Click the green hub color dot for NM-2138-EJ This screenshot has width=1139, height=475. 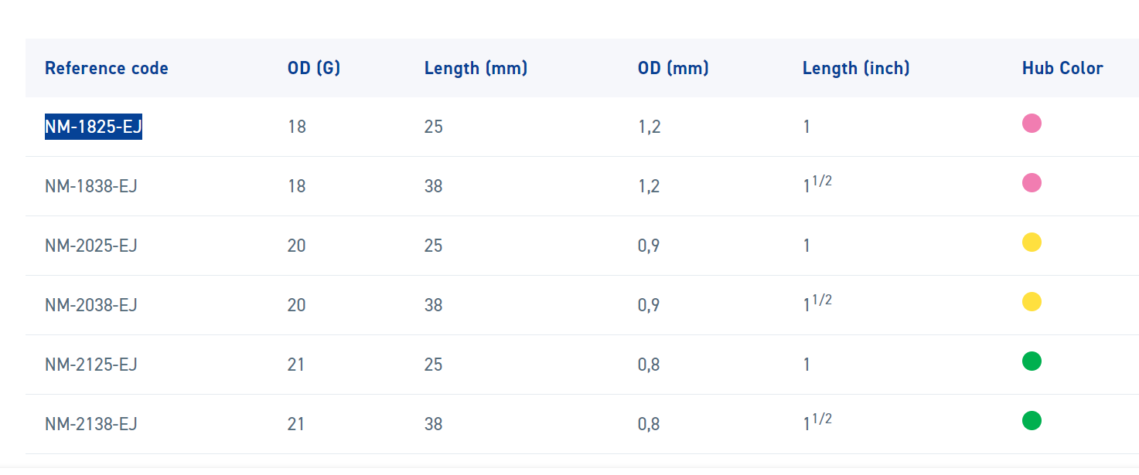pyautogui.click(x=1032, y=421)
